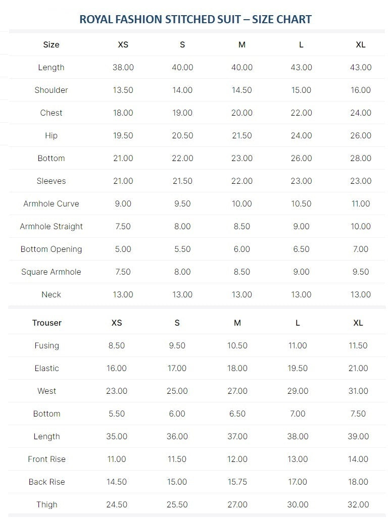This screenshot has width=390, height=519.
Task: Click the Bottom Opening row label
Action: pos(51,249)
